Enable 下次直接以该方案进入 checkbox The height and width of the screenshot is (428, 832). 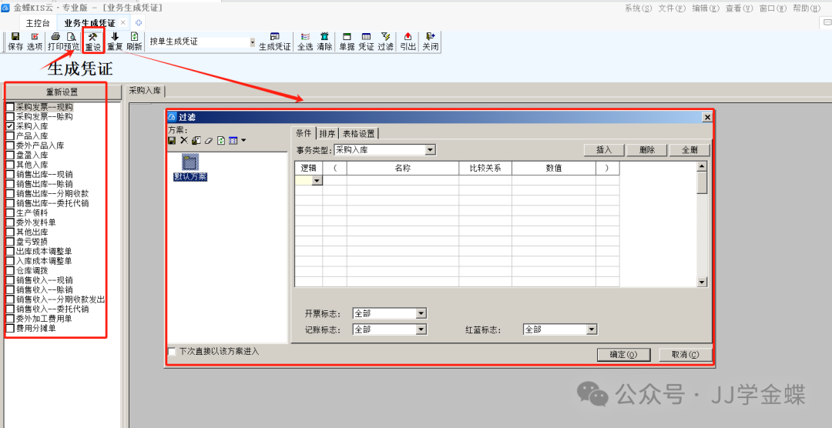click(172, 352)
